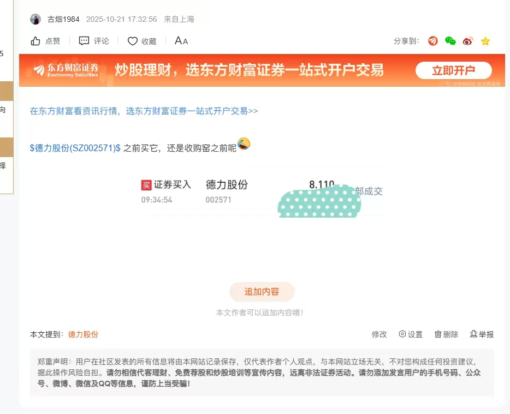Image resolution: width=510 pixels, height=414 pixels.
Task: Open comments via speech bubble icon
Action: tap(84, 41)
